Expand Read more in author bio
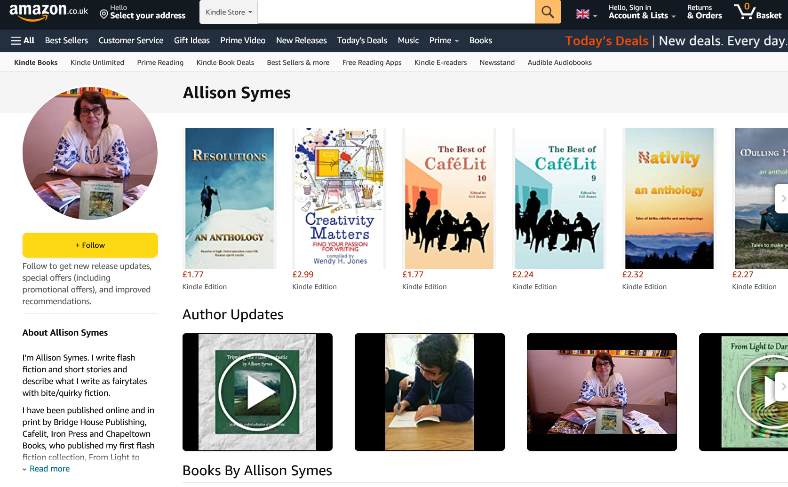Image resolution: width=788 pixels, height=487 pixels. [x=49, y=469]
